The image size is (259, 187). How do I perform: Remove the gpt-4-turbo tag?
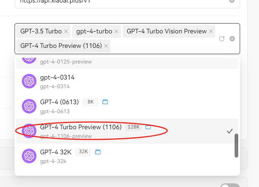[x=116, y=31]
